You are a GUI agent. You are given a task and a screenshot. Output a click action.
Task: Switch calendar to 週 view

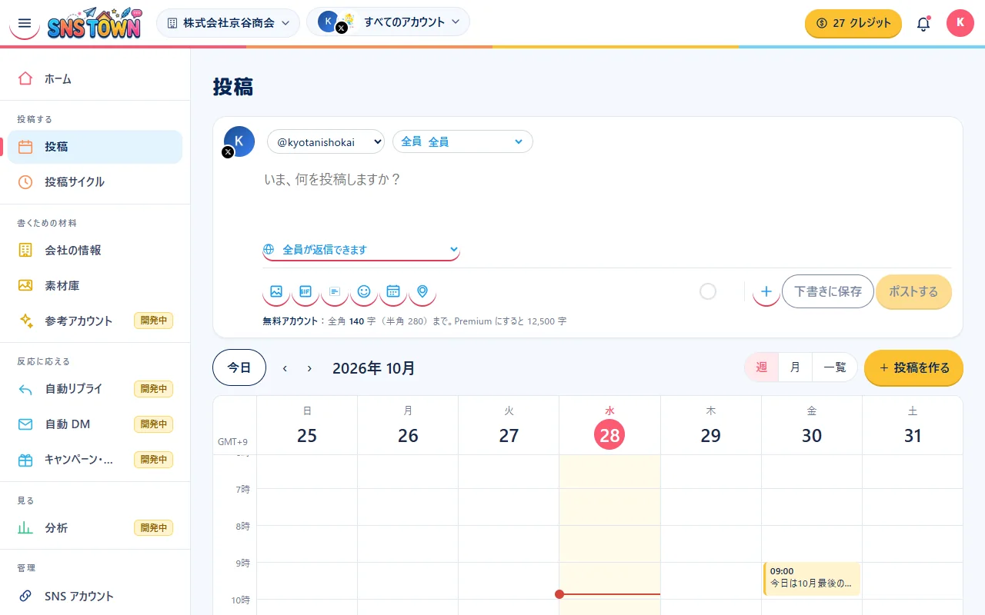point(762,367)
